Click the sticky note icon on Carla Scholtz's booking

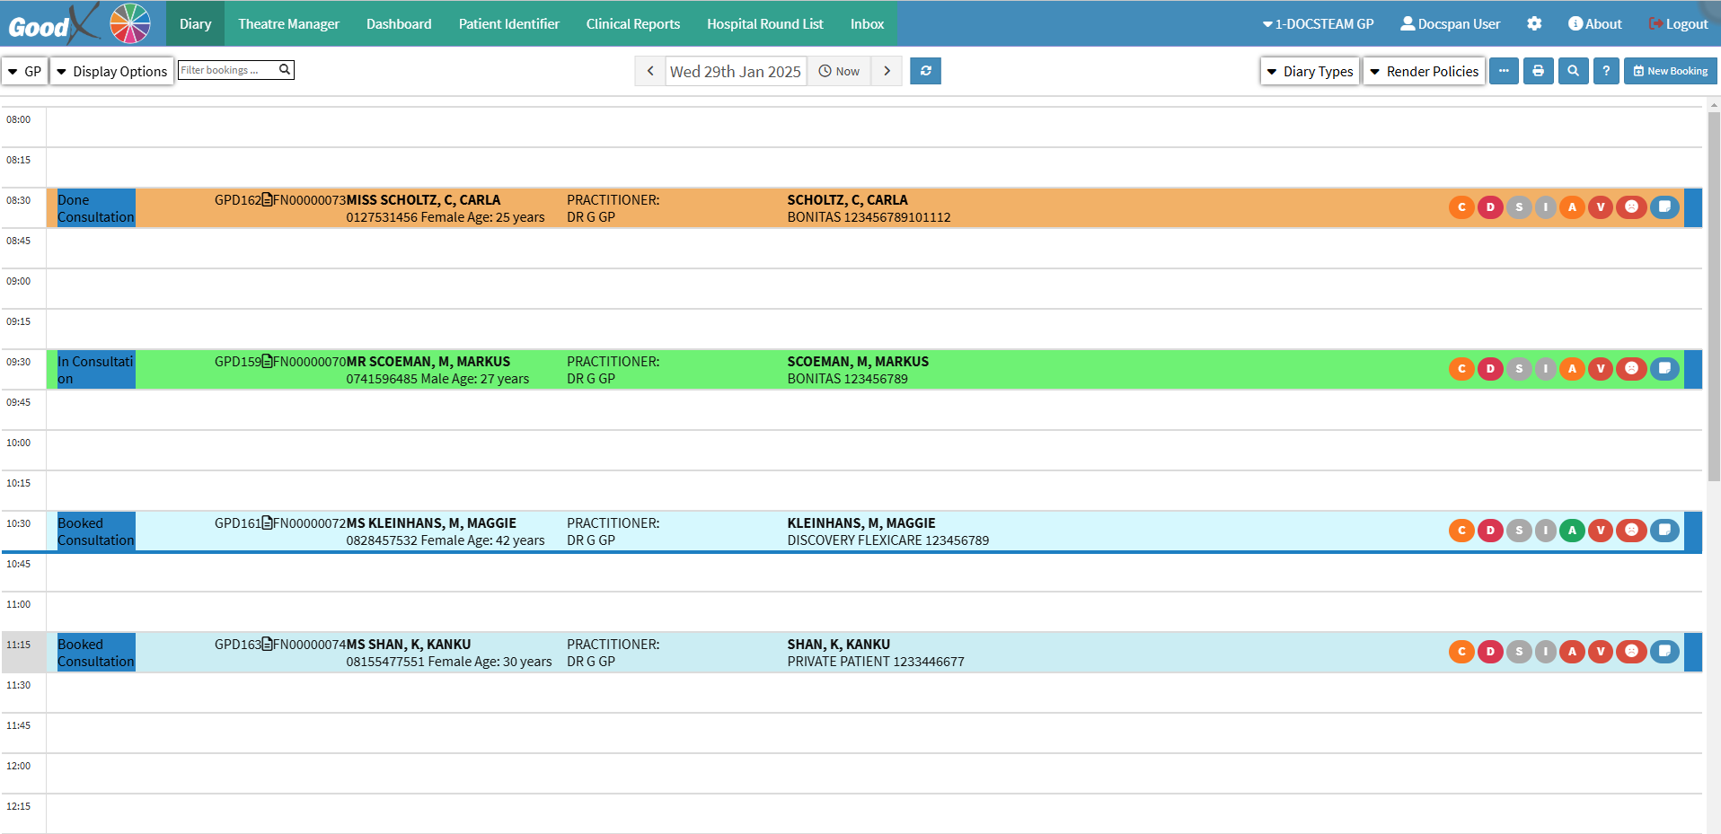[1664, 207]
